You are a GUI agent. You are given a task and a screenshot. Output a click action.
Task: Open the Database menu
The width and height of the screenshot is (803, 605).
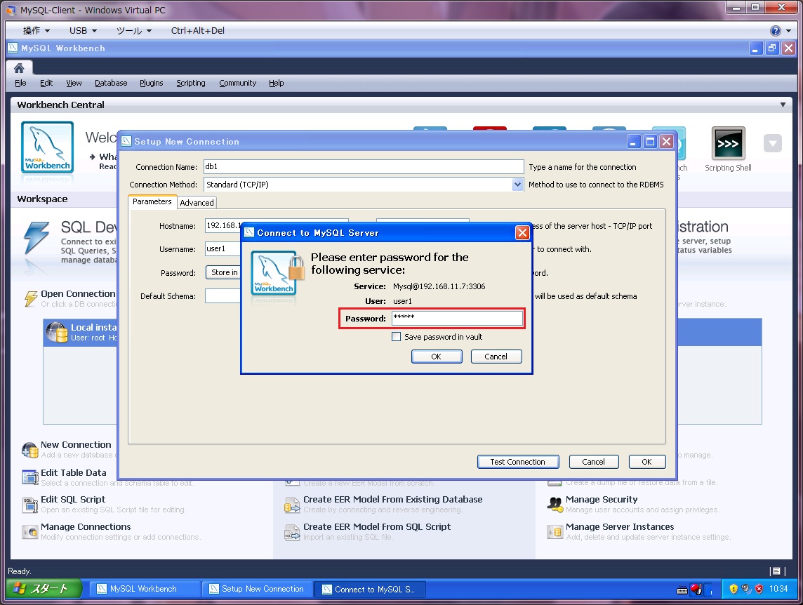click(x=111, y=83)
